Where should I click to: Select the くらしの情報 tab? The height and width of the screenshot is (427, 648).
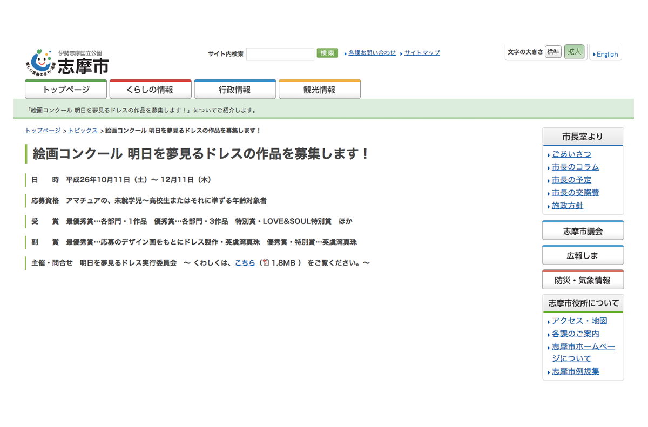[150, 90]
